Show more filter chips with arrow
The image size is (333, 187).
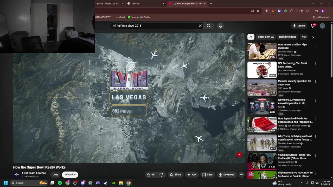(x=313, y=37)
